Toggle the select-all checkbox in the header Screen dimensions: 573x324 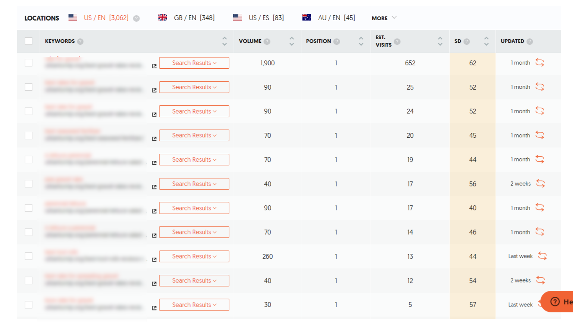(28, 41)
